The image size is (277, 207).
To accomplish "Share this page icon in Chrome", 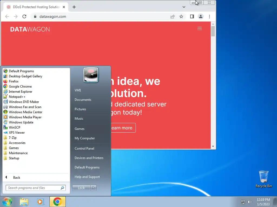I will tap(173, 16).
